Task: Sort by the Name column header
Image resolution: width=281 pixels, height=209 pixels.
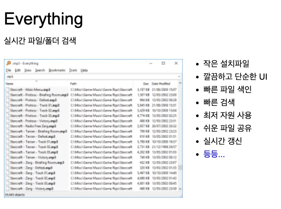Action: click(x=9, y=84)
